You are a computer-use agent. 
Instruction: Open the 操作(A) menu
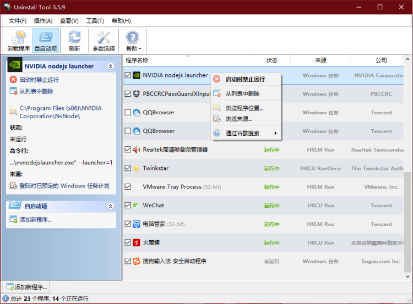pos(43,21)
